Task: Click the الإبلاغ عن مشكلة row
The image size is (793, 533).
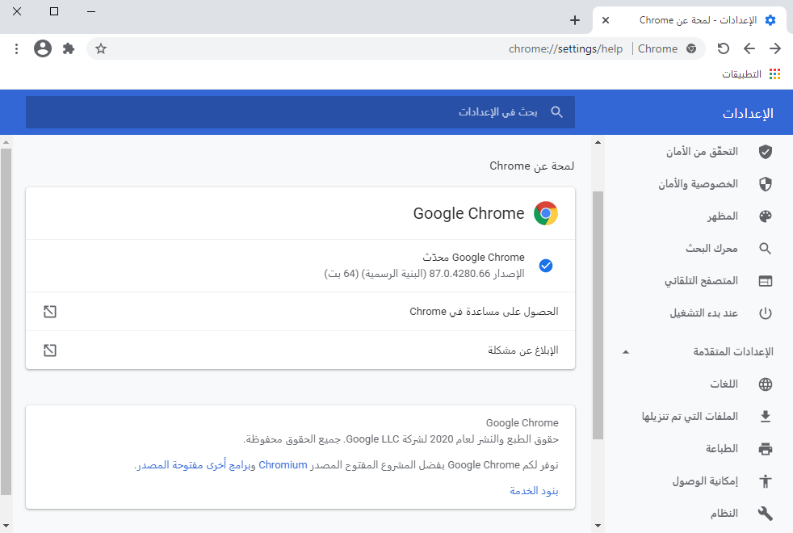Action: coord(300,350)
